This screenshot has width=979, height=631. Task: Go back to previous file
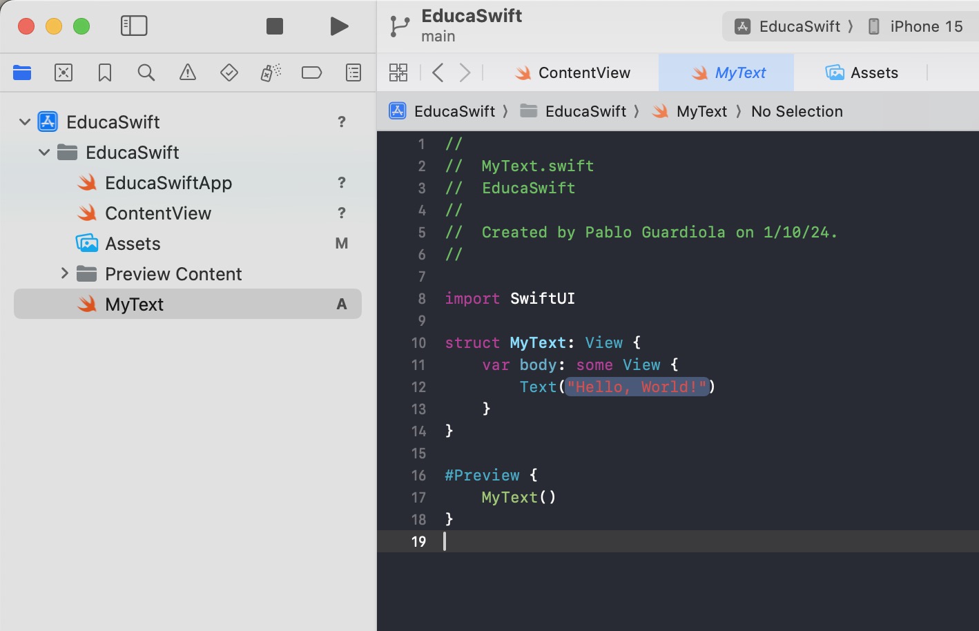(x=438, y=72)
